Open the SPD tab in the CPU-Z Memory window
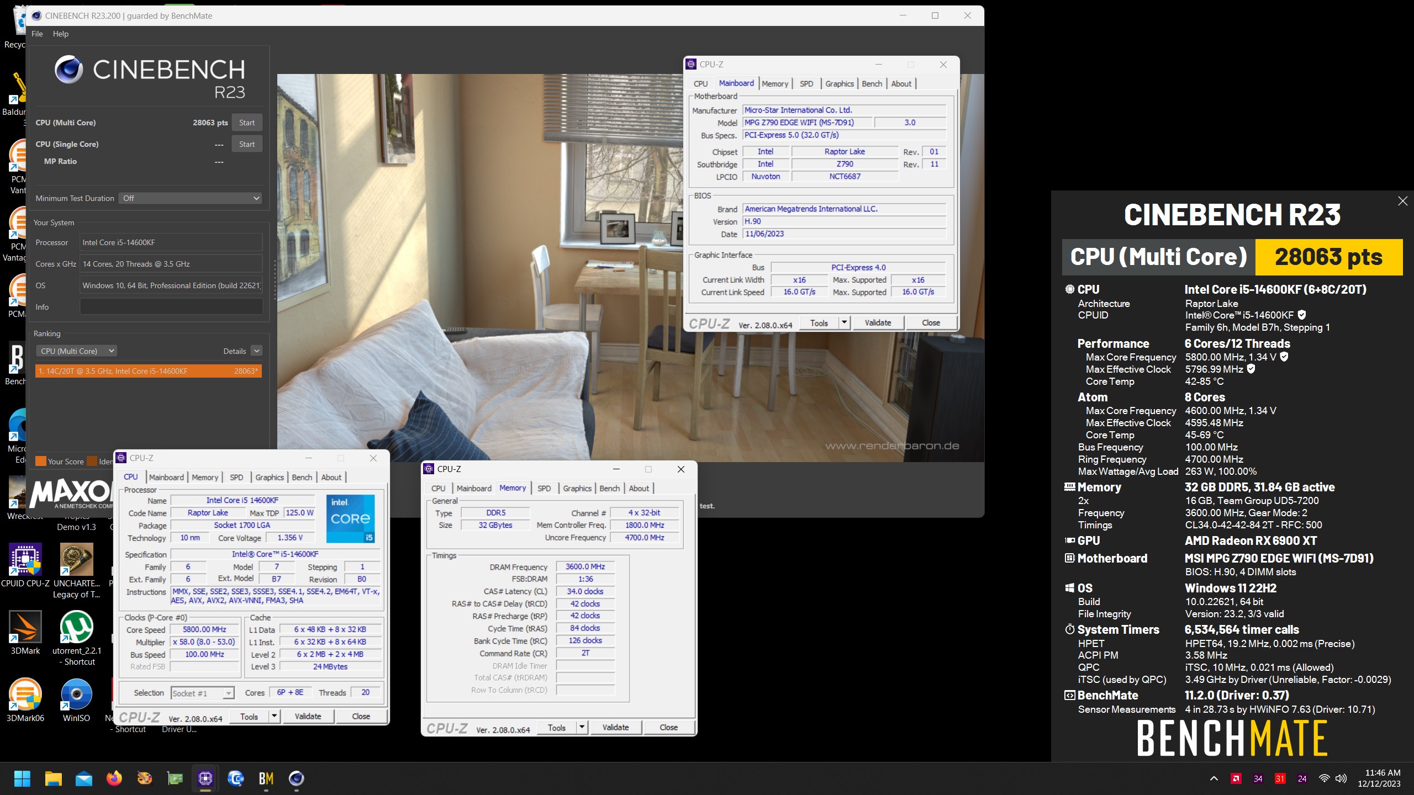1414x795 pixels. (544, 489)
